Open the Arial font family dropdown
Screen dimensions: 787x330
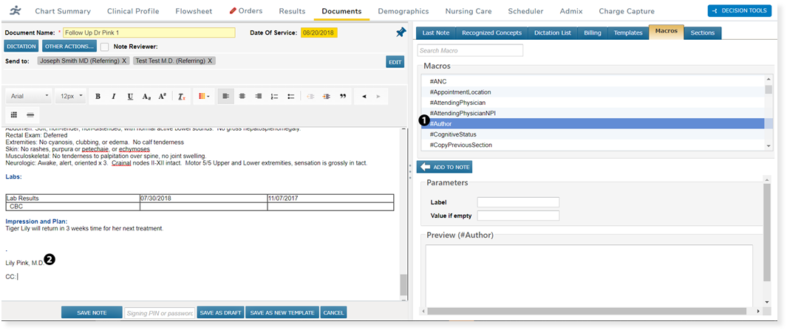pos(30,96)
